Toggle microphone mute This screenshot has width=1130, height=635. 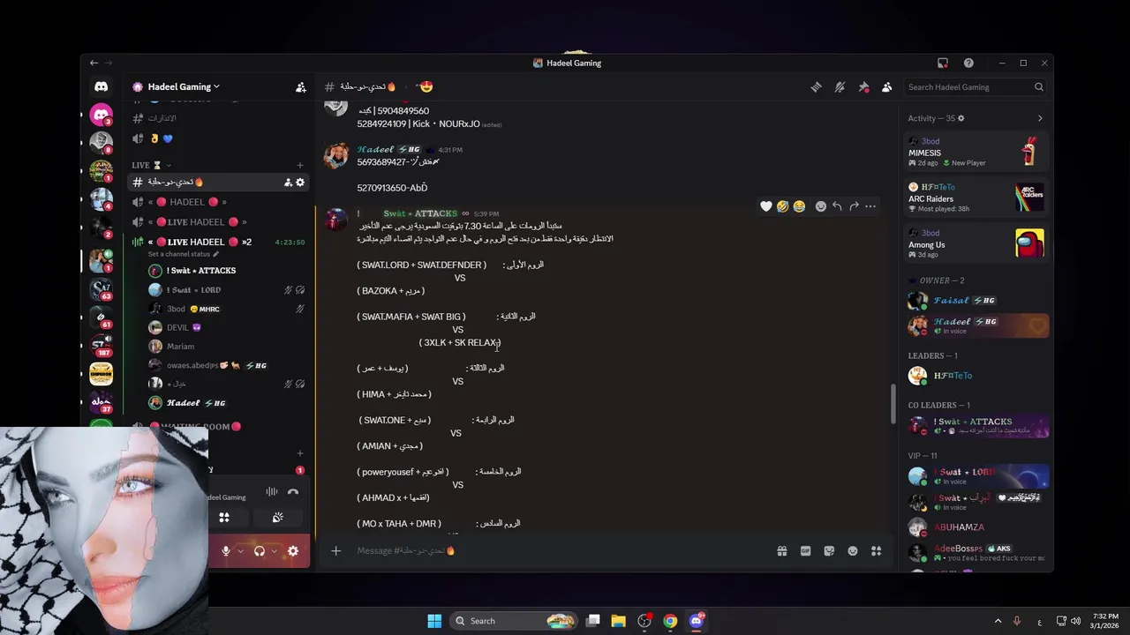(226, 550)
